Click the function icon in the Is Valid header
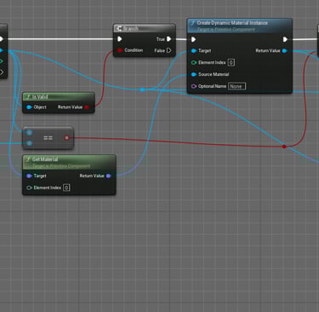 [x=28, y=97]
